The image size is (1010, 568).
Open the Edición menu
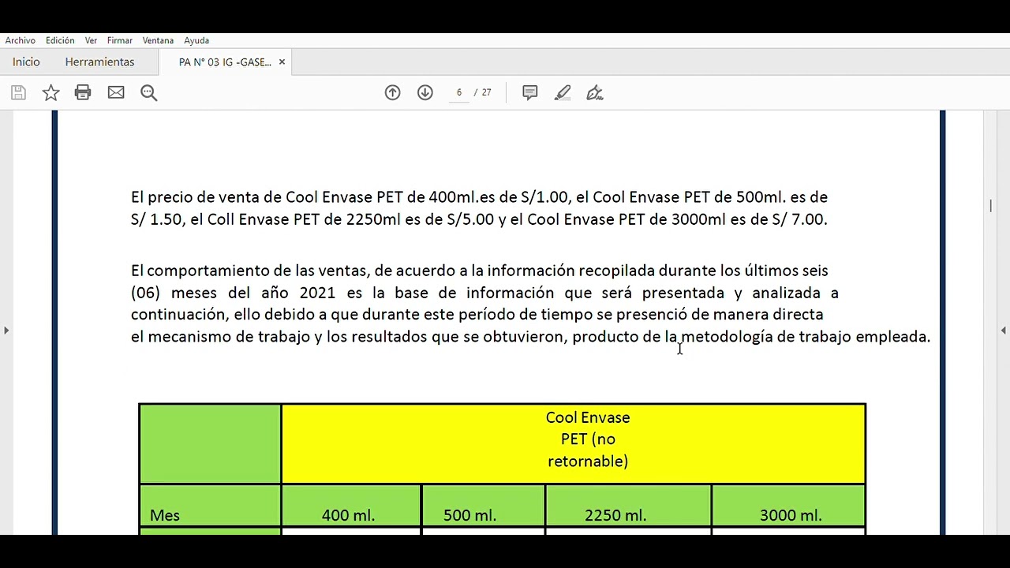(60, 40)
